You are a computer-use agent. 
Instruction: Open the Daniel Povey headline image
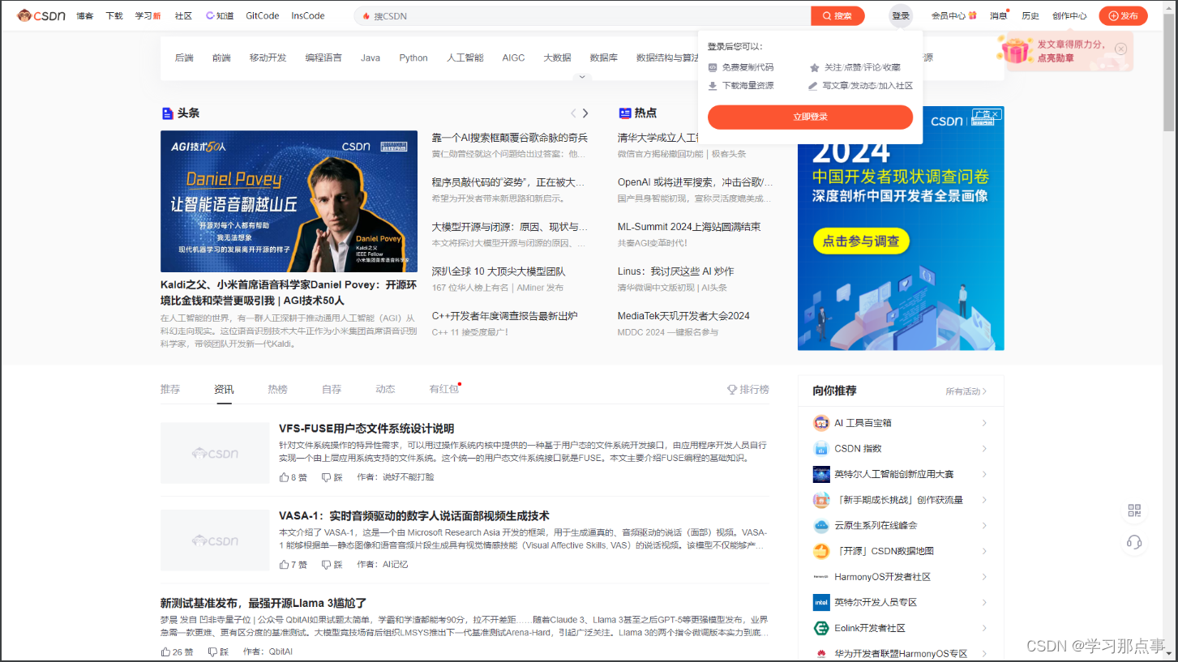coord(289,201)
